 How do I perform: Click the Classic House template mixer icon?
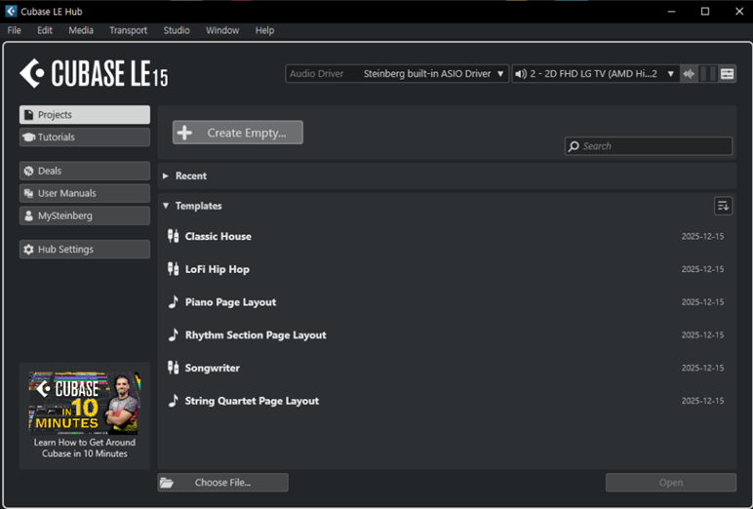pos(174,236)
